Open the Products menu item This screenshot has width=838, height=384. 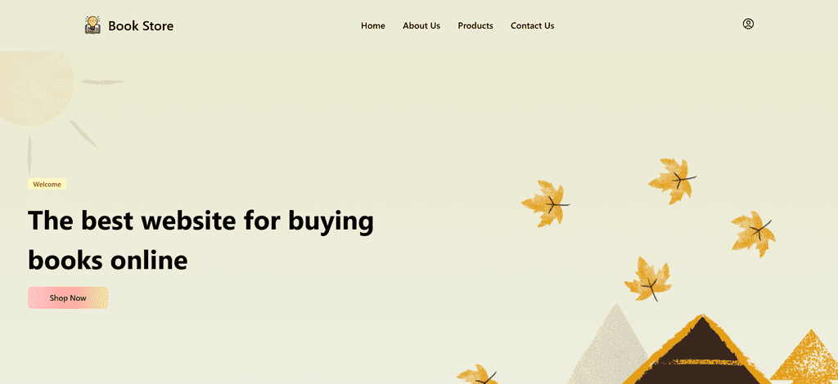coord(475,25)
